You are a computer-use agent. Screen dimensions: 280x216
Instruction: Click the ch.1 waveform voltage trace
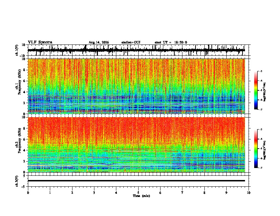(x=136, y=50)
